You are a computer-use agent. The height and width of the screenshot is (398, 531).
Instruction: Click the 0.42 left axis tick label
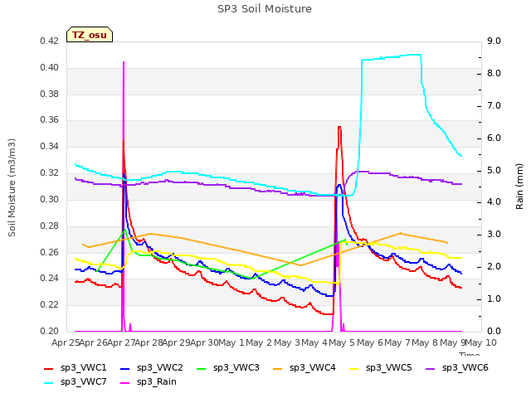coord(49,41)
